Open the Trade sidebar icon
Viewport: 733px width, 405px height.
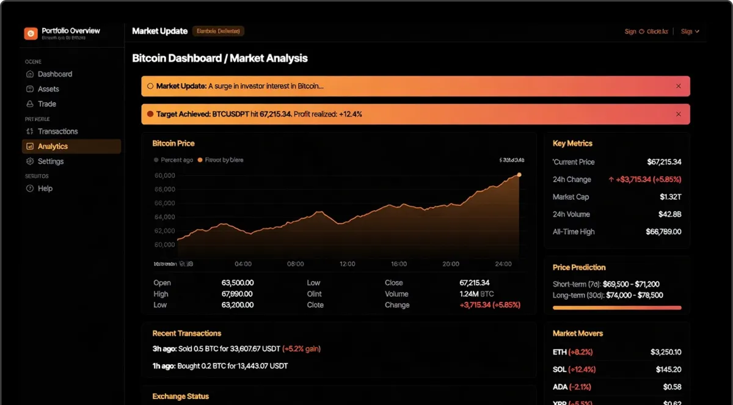point(30,104)
